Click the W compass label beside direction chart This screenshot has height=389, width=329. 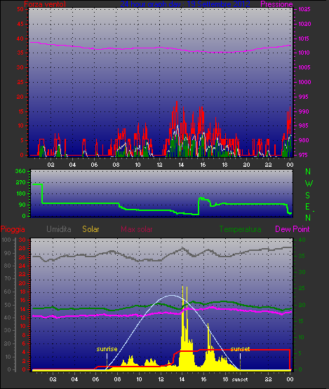pos(309,184)
